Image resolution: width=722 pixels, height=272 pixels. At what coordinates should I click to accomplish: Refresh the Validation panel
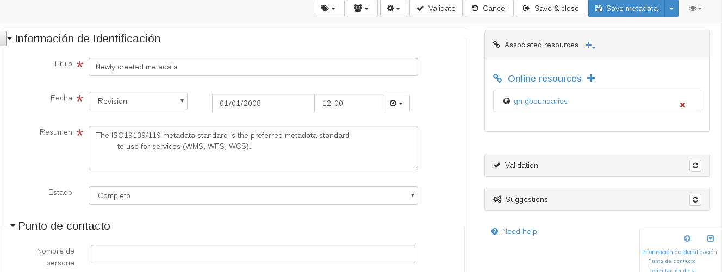695,166
